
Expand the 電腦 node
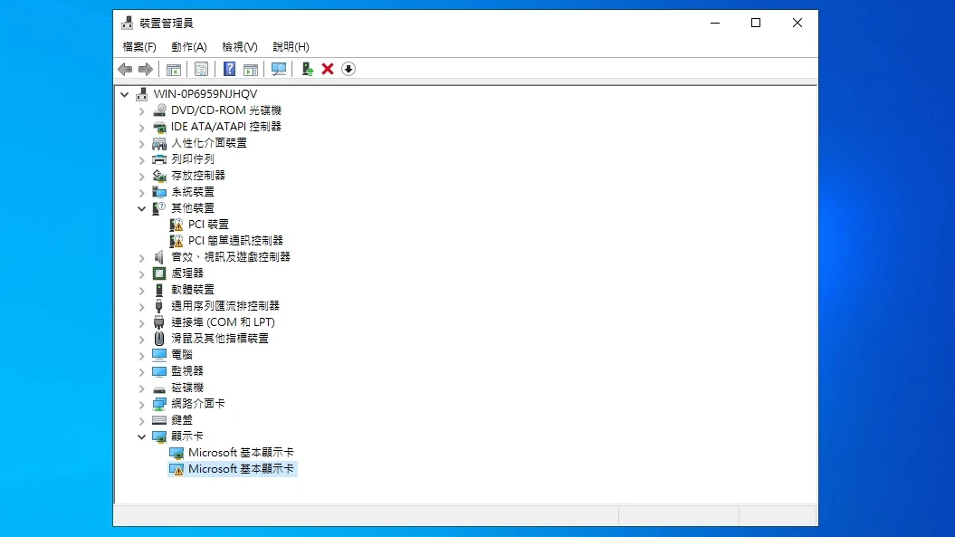141,355
